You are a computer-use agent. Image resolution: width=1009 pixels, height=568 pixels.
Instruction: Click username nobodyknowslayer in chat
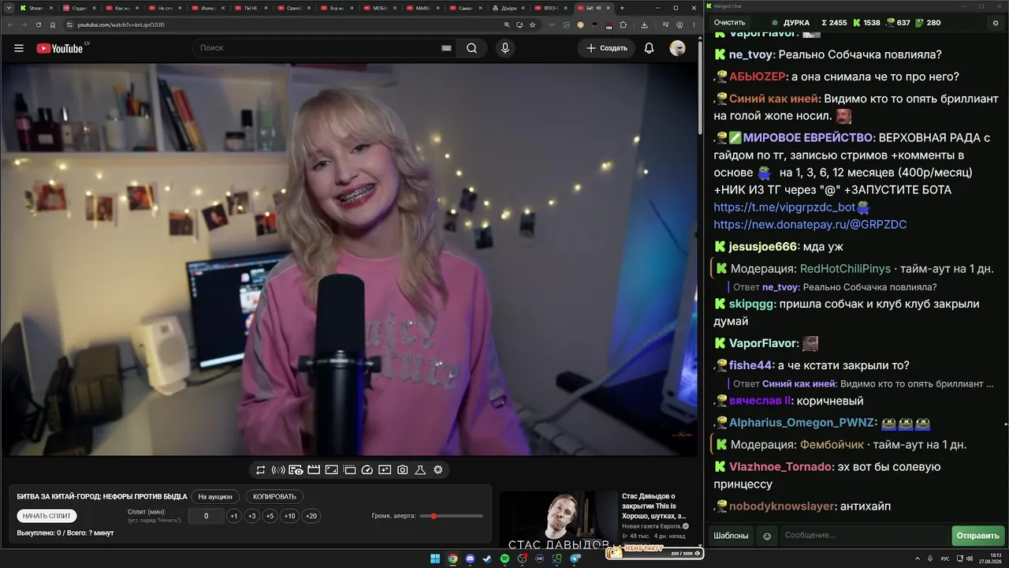[782, 506]
